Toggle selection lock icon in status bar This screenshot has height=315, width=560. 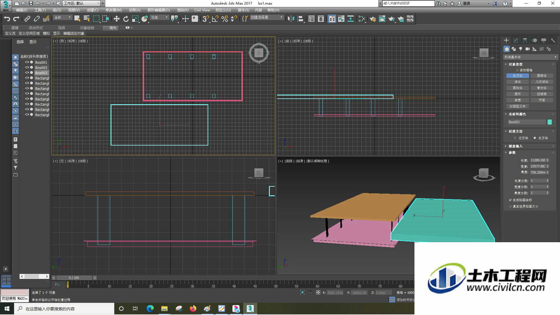310,293
